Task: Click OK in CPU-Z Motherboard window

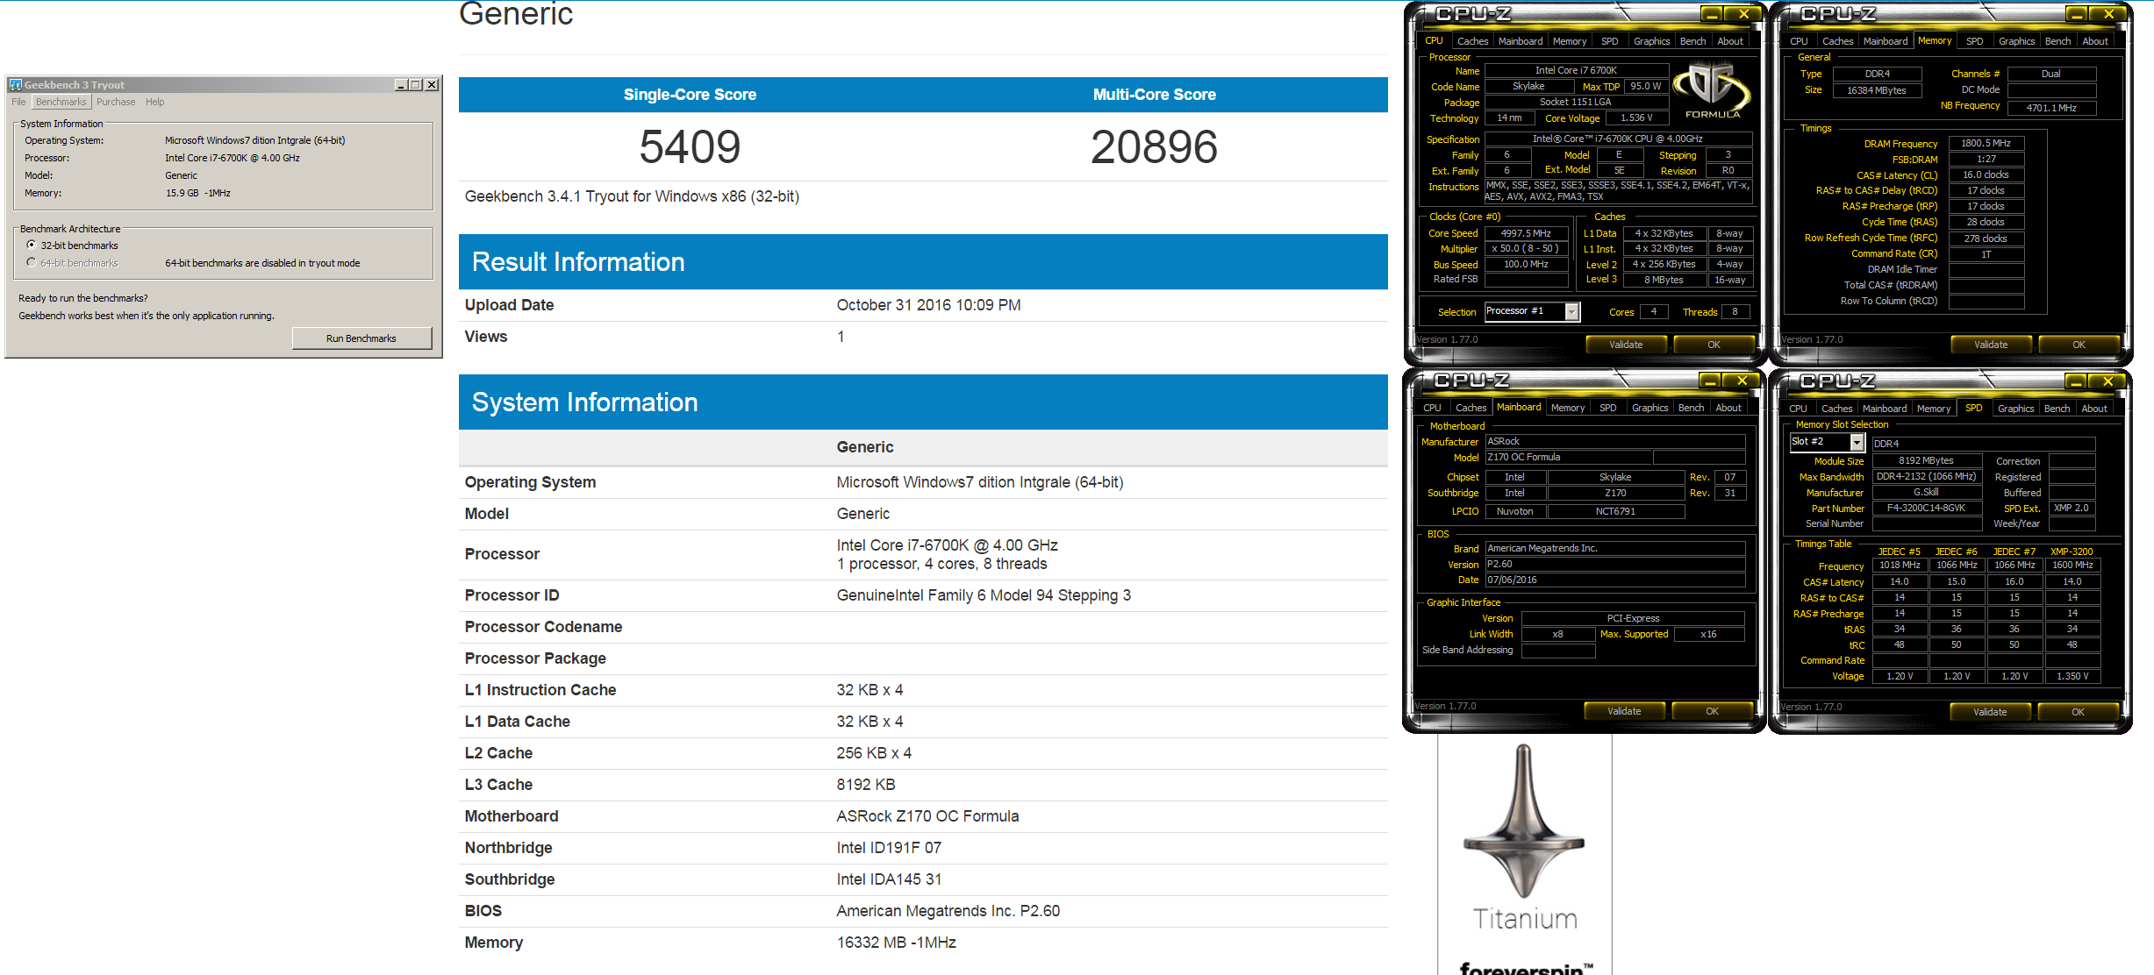Action: pos(1712,711)
